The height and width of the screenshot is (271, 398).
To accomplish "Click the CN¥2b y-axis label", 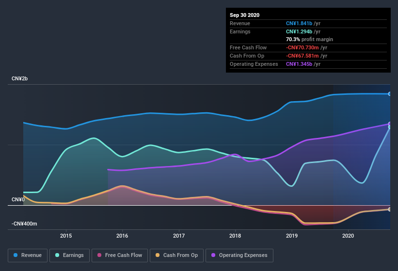I will coord(19,78).
